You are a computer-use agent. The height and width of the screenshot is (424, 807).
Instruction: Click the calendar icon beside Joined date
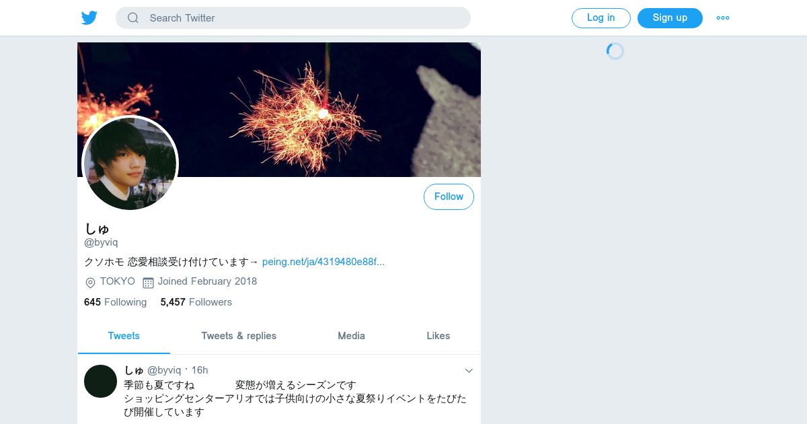148,283
